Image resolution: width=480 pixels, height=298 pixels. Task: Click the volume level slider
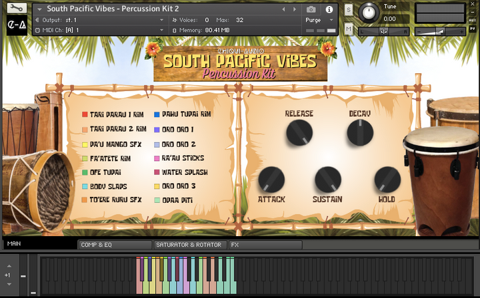tap(440, 31)
